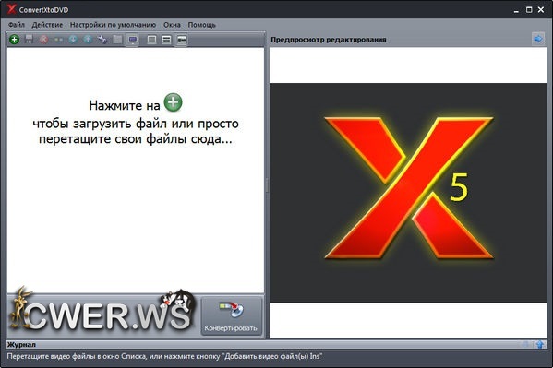Toggle the monitor preview window icon
553x368 pixels.
[133, 40]
